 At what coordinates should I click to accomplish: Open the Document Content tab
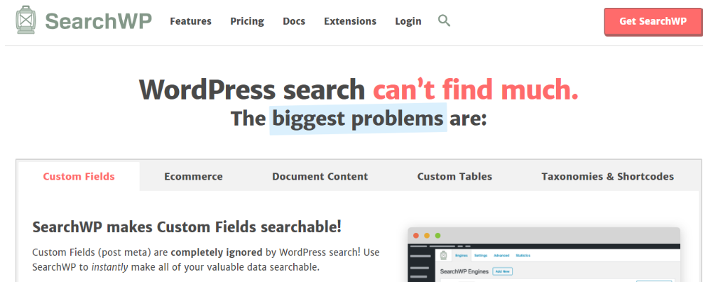[320, 176]
